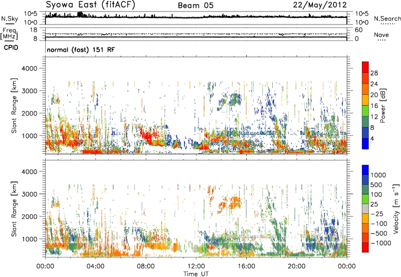Image resolution: width=401 pixels, height=277 pixels.
Task: Pick the yellow segment of Power colorbar
Action: [x=365, y=100]
